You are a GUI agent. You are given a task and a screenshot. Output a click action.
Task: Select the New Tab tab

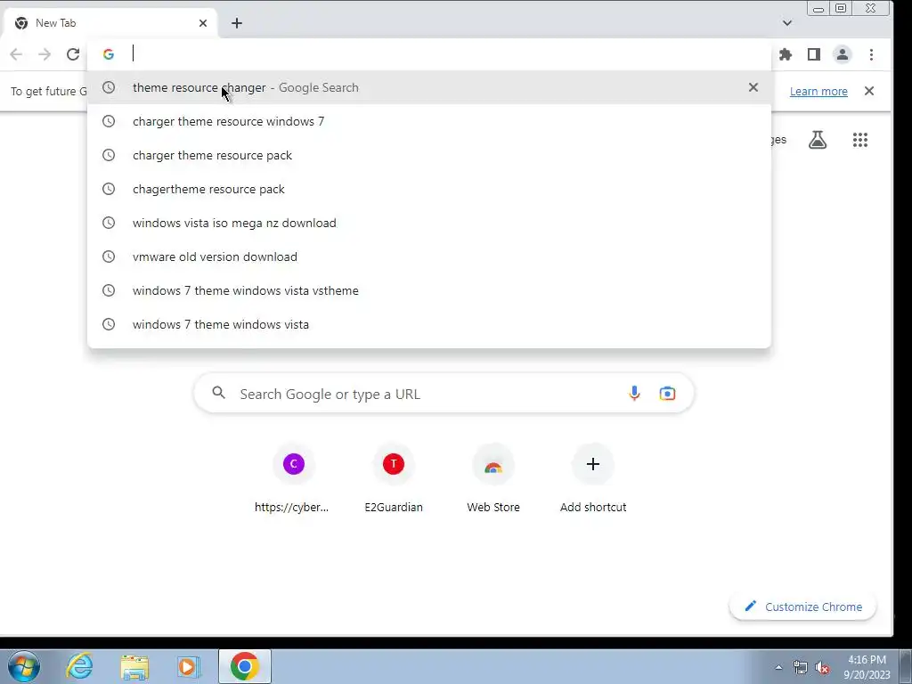click(111, 23)
